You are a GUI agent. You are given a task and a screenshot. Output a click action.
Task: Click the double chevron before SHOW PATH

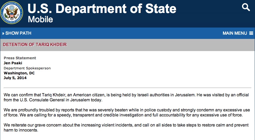(3, 33)
